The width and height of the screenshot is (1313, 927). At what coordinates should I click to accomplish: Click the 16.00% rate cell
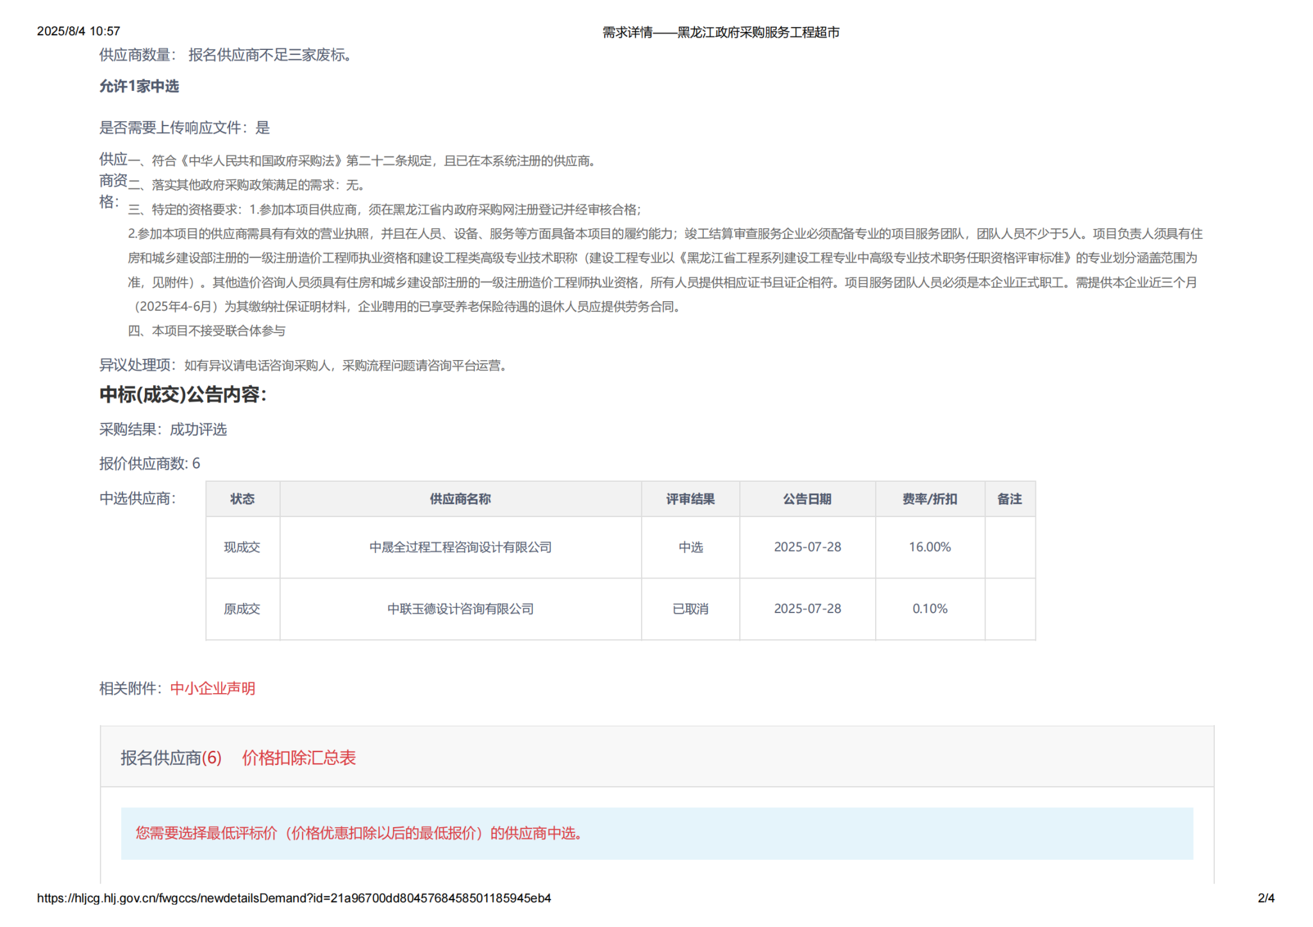pos(929,547)
